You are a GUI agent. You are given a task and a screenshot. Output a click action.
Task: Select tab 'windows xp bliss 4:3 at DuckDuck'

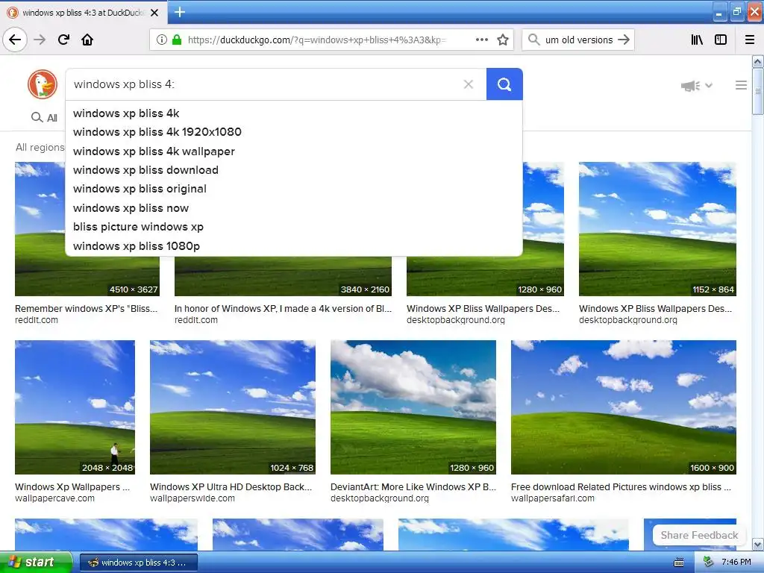click(84, 13)
